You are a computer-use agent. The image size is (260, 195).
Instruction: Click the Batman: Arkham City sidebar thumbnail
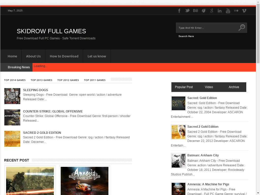click(178, 161)
